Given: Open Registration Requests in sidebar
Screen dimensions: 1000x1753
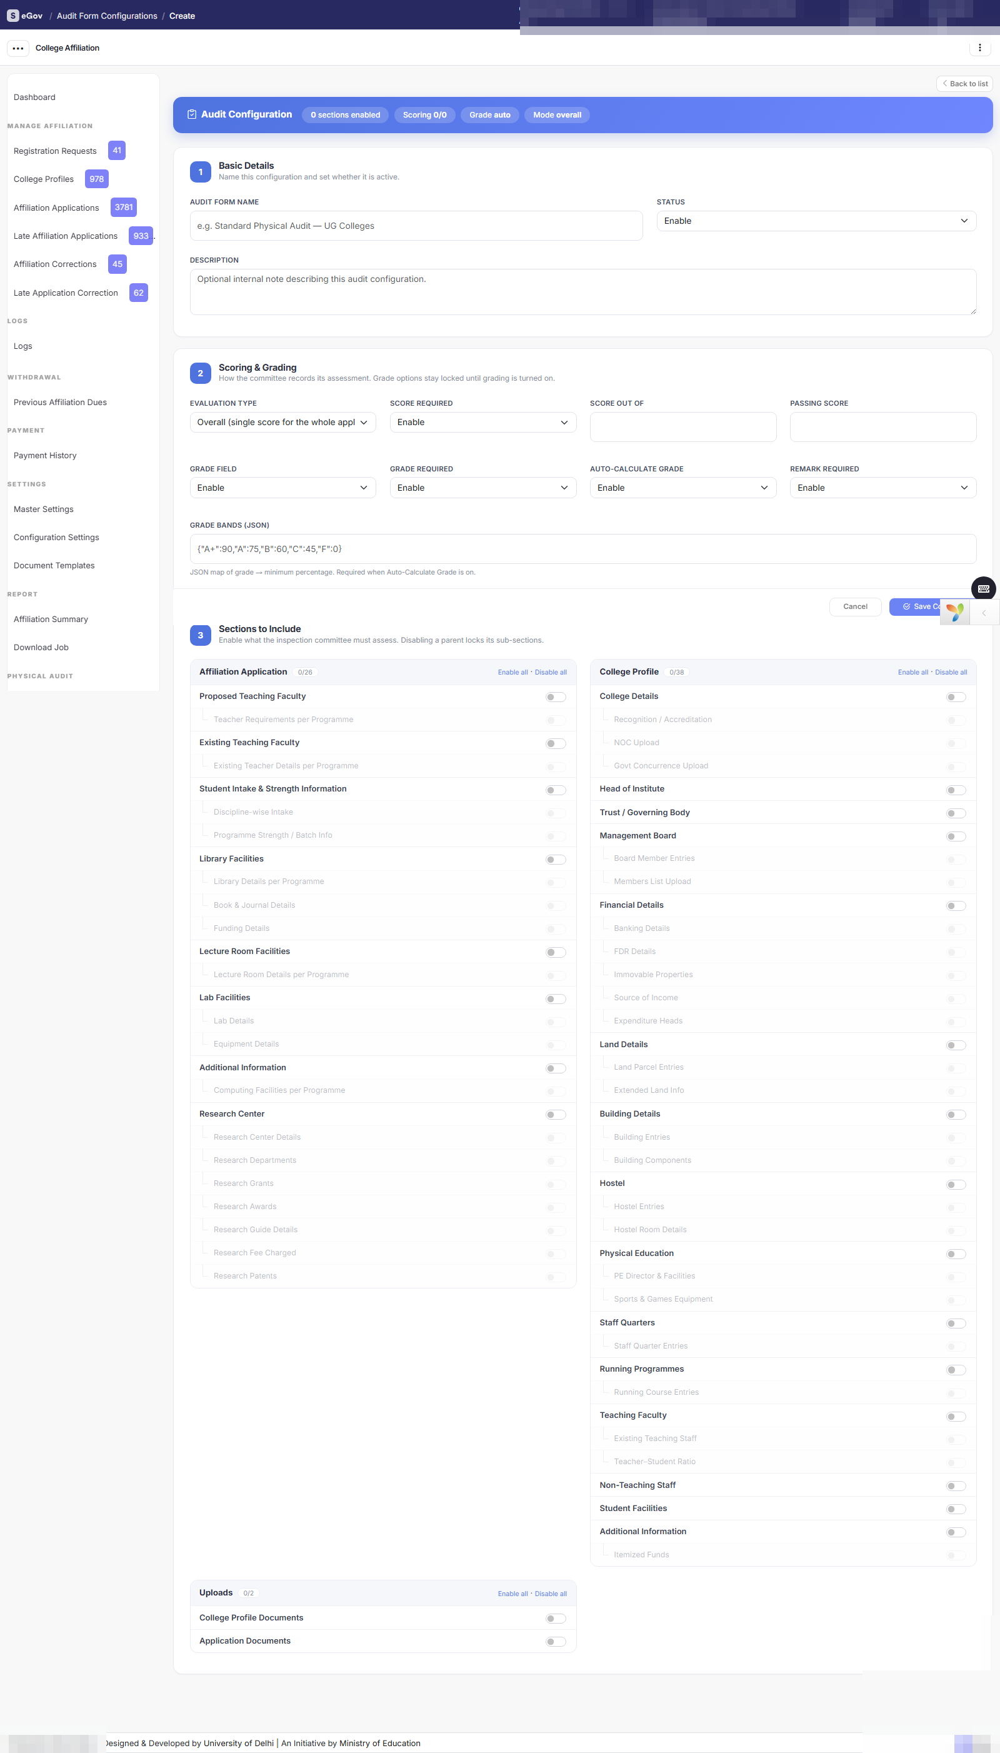Looking at the screenshot, I should (55, 151).
